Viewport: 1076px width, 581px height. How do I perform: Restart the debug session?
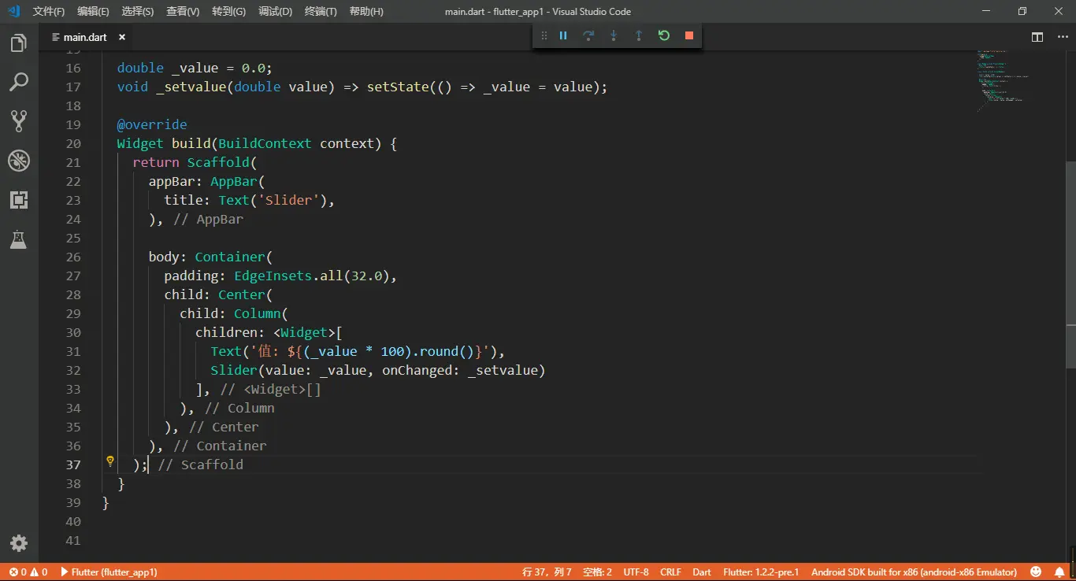[x=664, y=35]
